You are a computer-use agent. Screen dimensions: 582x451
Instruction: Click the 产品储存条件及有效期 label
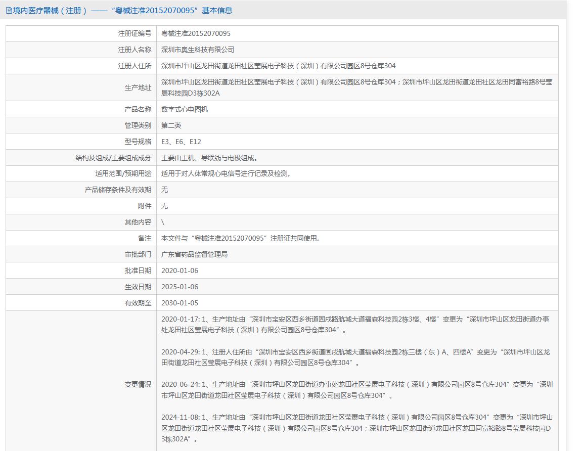coord(118,190)
